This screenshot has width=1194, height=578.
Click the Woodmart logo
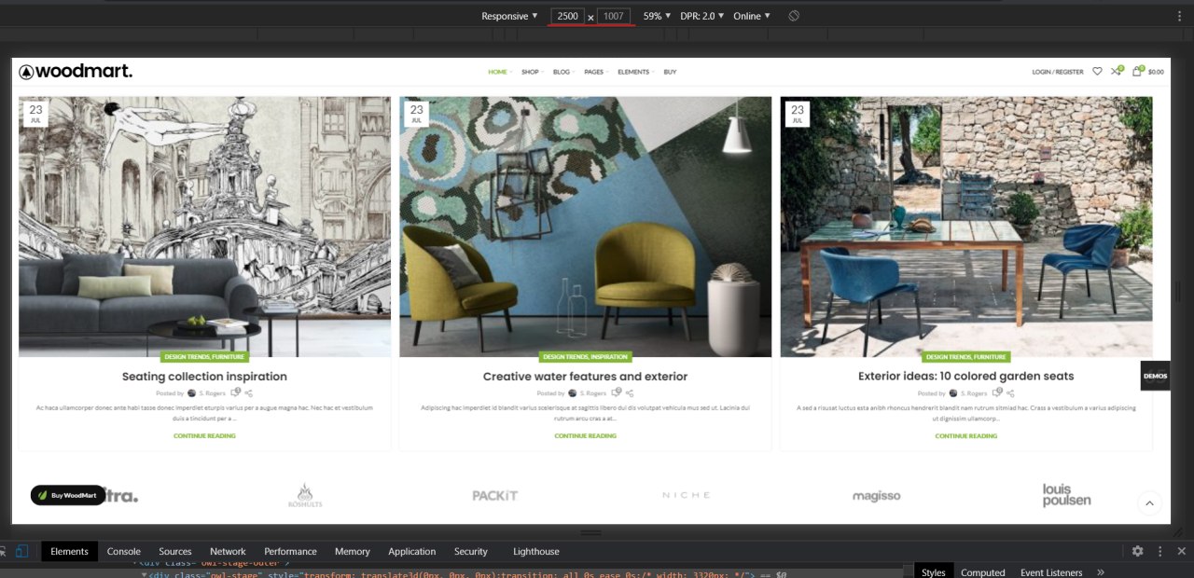tap(76, 72)
